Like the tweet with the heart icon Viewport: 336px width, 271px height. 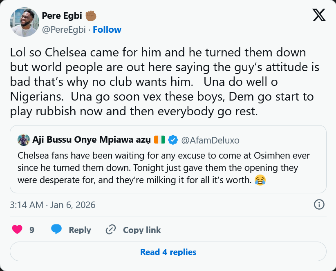tap(17, 230)
